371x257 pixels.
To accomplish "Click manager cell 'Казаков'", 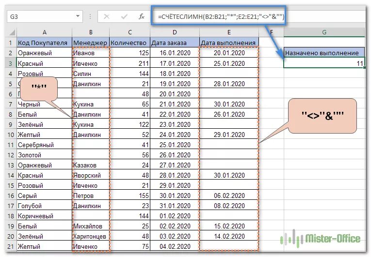I will 91,165.
